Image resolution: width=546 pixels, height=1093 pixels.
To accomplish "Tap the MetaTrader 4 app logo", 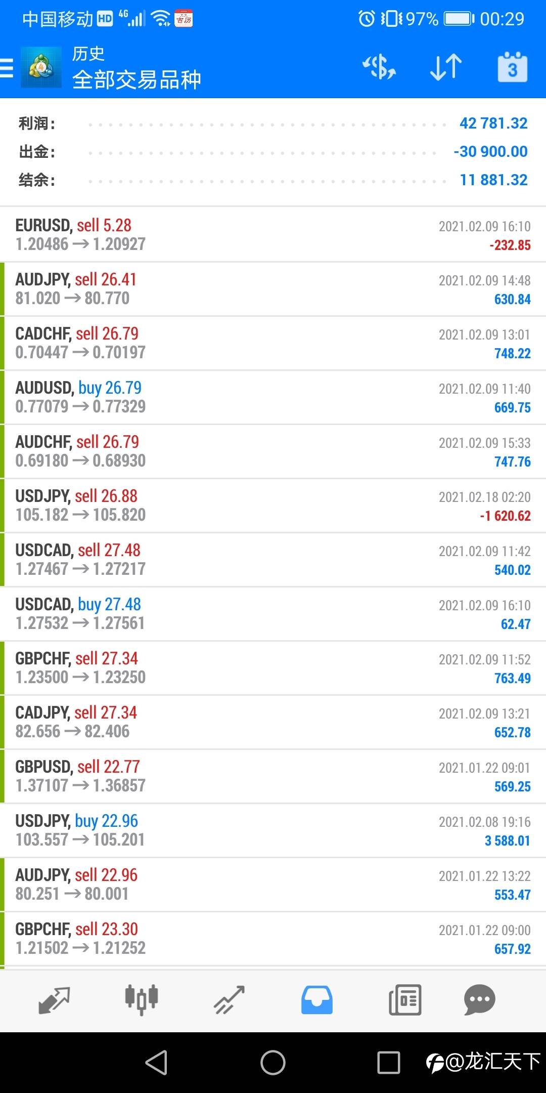I will (x=40, y=68).
